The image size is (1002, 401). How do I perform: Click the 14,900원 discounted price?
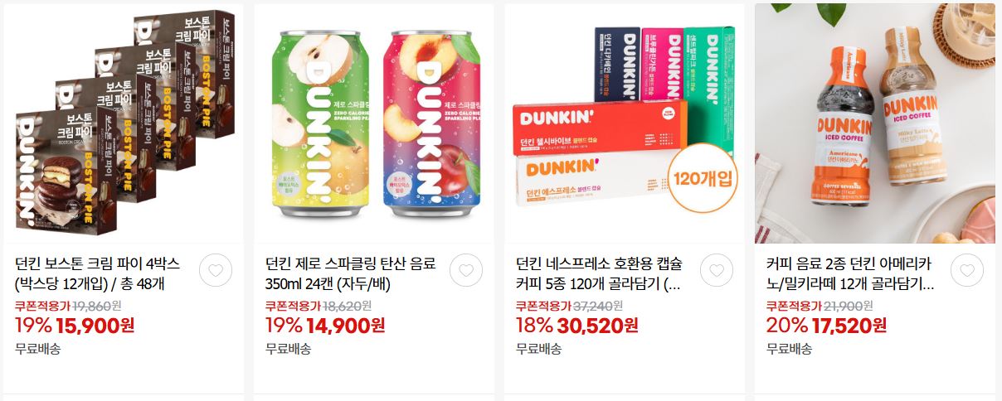pos(345,326)
